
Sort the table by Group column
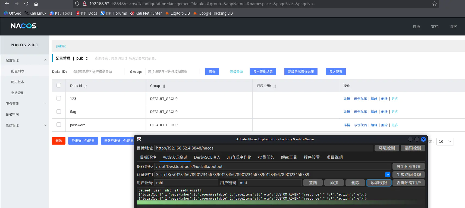coord(164,86)
